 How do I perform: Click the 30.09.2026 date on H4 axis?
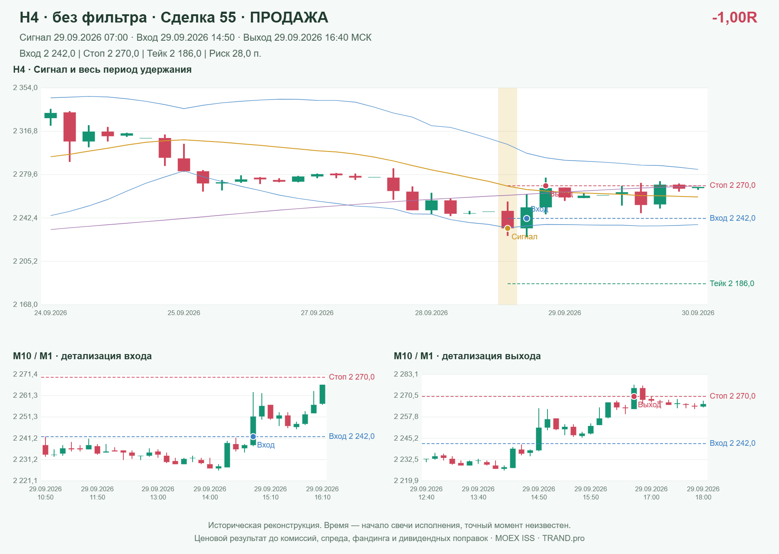(x=698, y=313)
